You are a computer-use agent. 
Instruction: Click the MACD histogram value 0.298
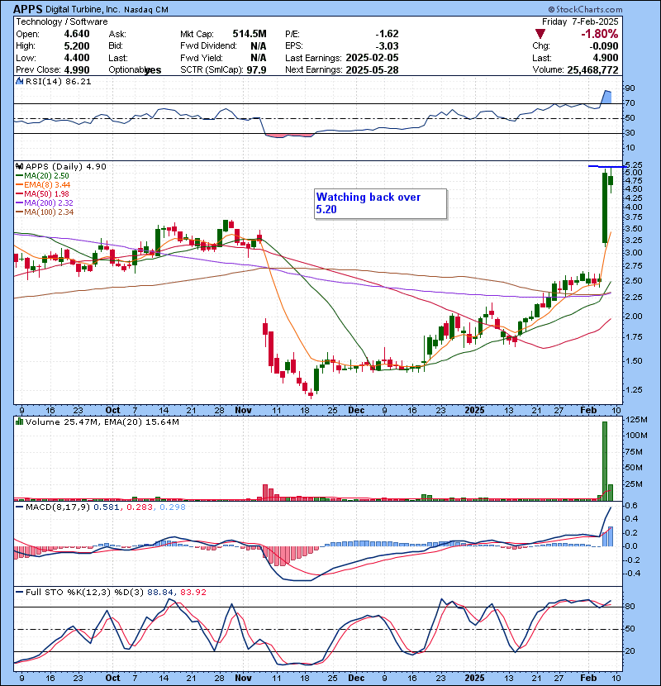[173, 507]
